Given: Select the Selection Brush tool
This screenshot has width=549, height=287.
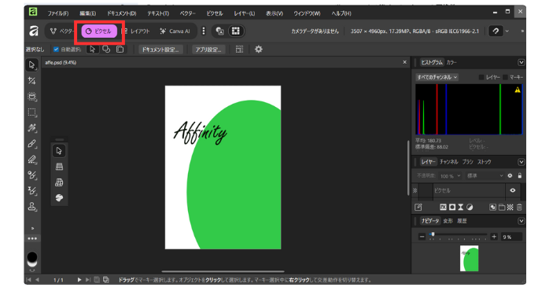Looking at the screenshot, I should (x=32, y=97).
